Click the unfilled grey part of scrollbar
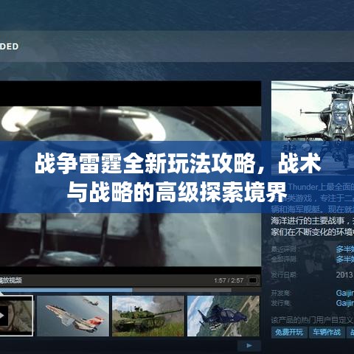The image size is (354, 354). [x=182, y=291]
